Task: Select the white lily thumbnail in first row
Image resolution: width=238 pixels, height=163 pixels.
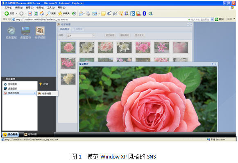Action: click(124, 48)
